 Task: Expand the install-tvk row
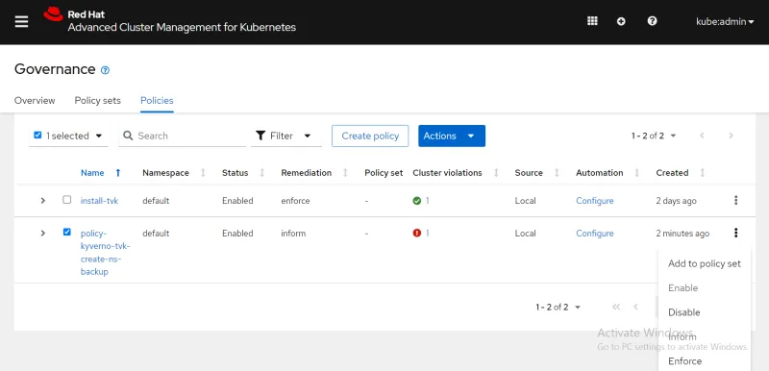[x=42, y=201]
